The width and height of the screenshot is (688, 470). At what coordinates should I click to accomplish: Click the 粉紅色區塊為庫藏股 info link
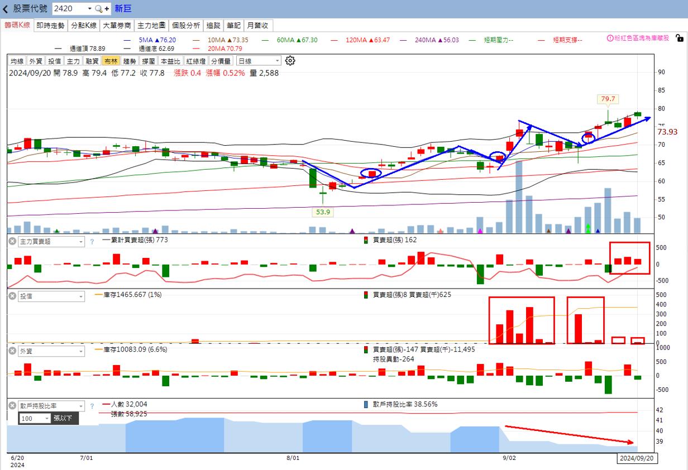click(638, 38)
